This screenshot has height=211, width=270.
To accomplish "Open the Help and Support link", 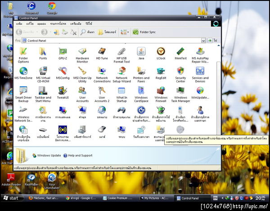I will pyautogui.click(x=78, y=155).
